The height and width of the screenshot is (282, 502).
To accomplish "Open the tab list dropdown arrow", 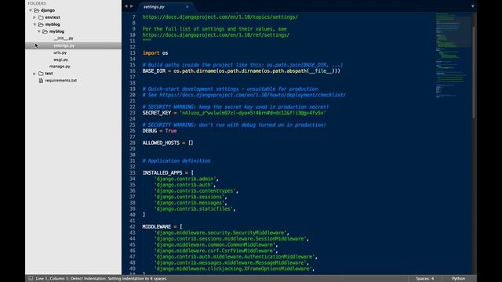I will 472,6.
